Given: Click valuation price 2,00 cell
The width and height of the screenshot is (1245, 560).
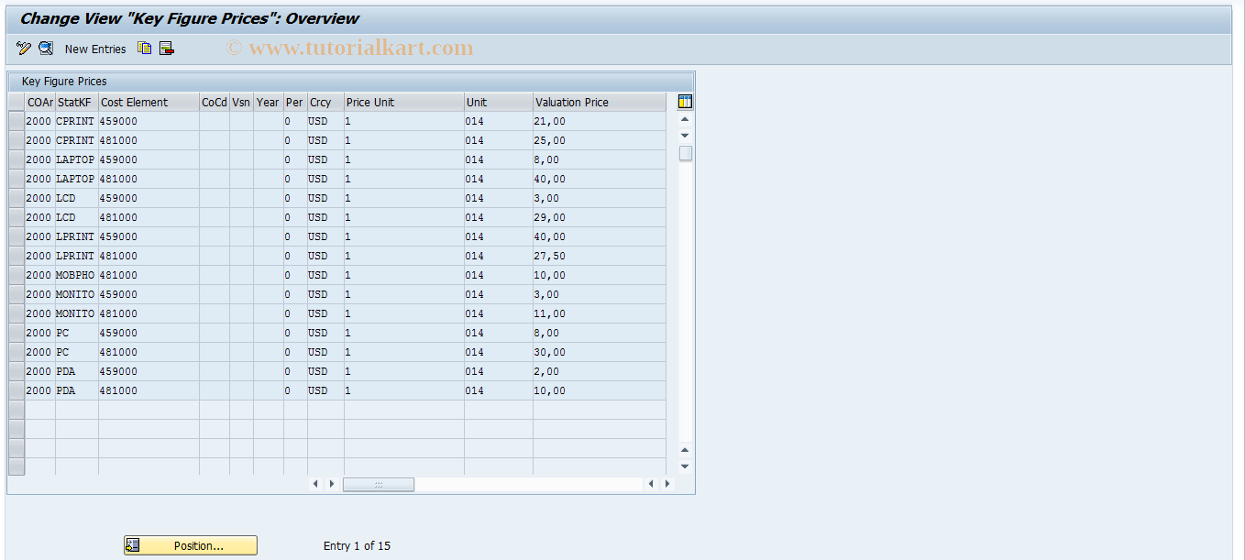Looking at the screenshot, I should point(600,371).
